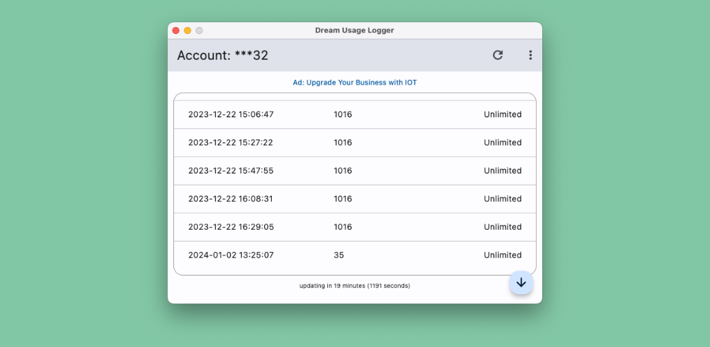The width and height of the screenshot is (710, 347).
Task: Open the three-dot overflow menu
Action: pyautogui.click(x=530, y=56)
